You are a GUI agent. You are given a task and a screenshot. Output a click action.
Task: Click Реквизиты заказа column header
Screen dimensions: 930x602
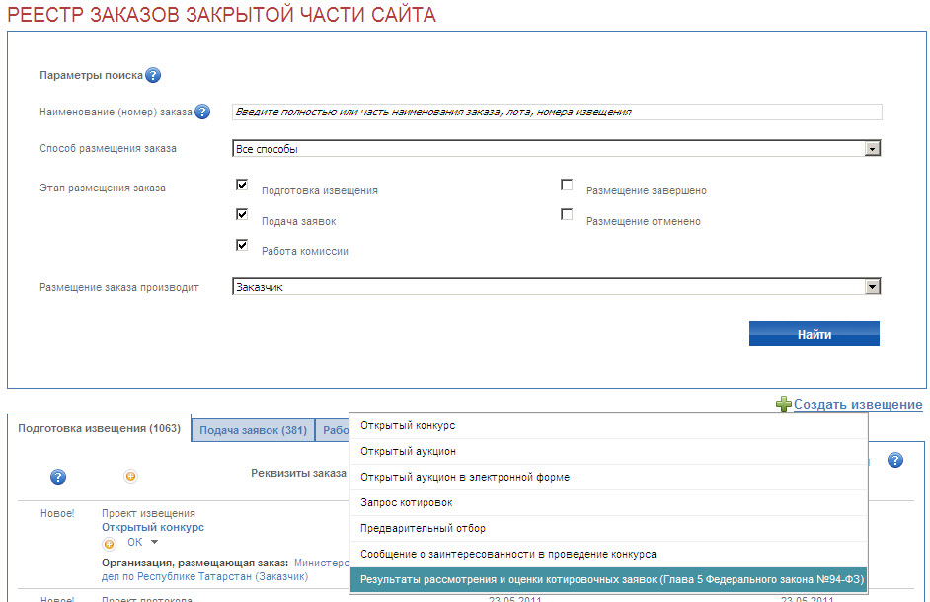298,473
